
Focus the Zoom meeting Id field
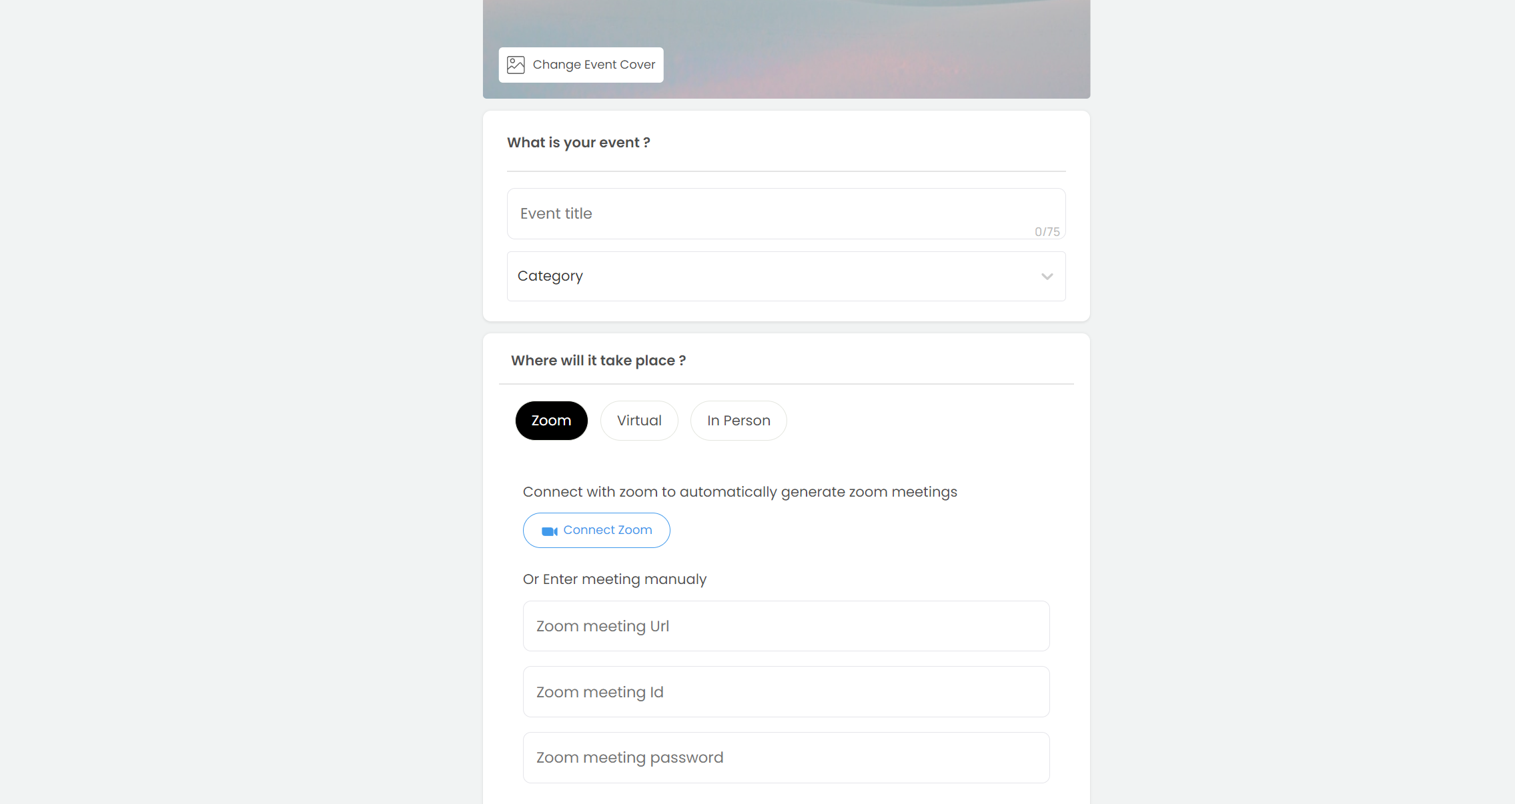pyautogui.click(x=785, y=692)
